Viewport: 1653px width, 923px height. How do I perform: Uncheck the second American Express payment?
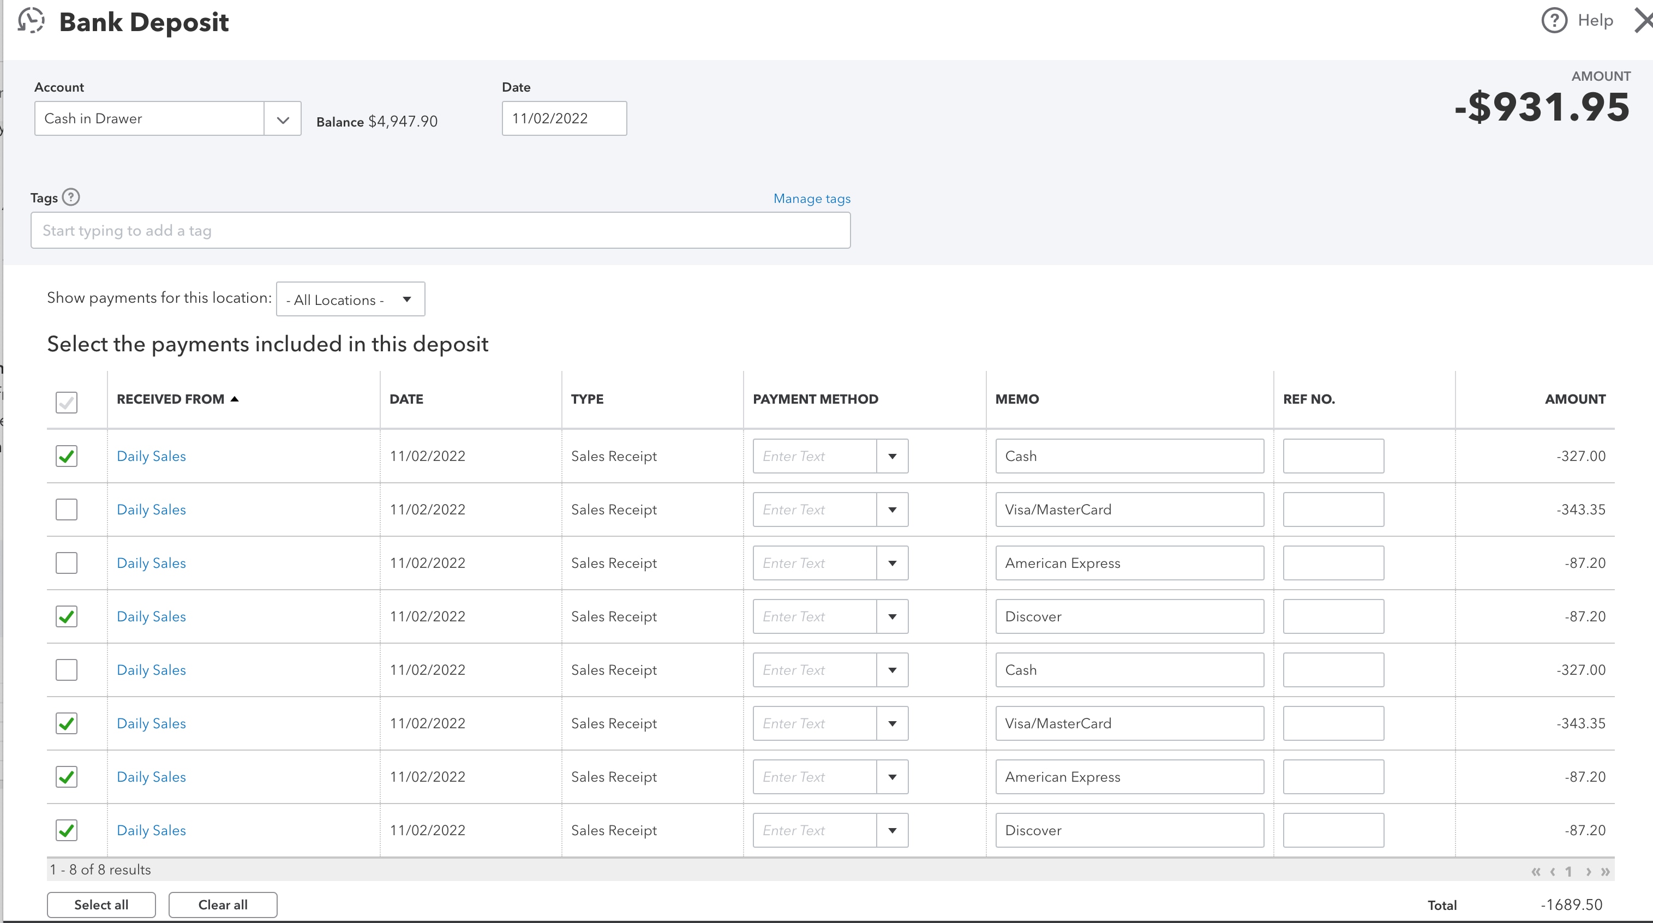66,777
